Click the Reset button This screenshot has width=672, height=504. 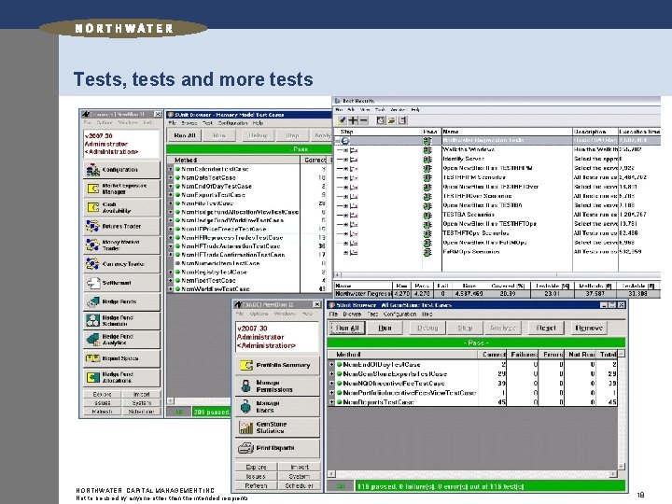point(546,328)
